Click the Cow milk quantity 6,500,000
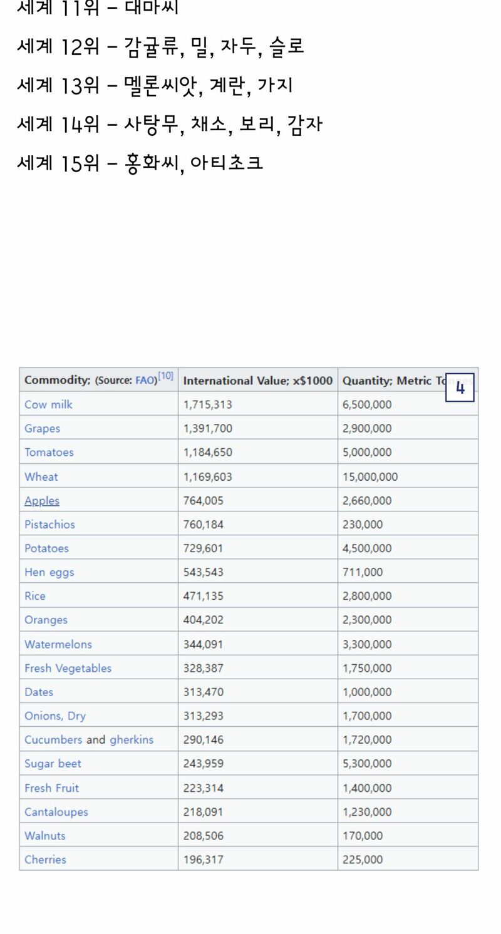Screen dimensions: 501x934 [x=367, y=404]
